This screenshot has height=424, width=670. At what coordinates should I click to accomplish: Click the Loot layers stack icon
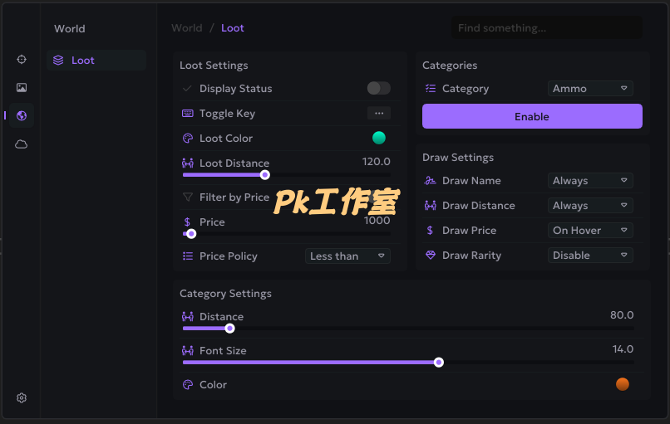[58, 60]
